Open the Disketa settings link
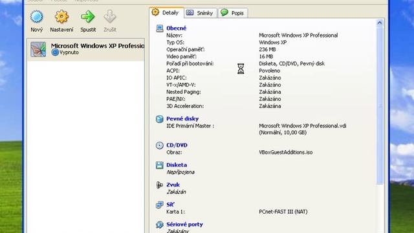Image resolution: width=414 pixels, height=233 pixels. click(177, 165)
